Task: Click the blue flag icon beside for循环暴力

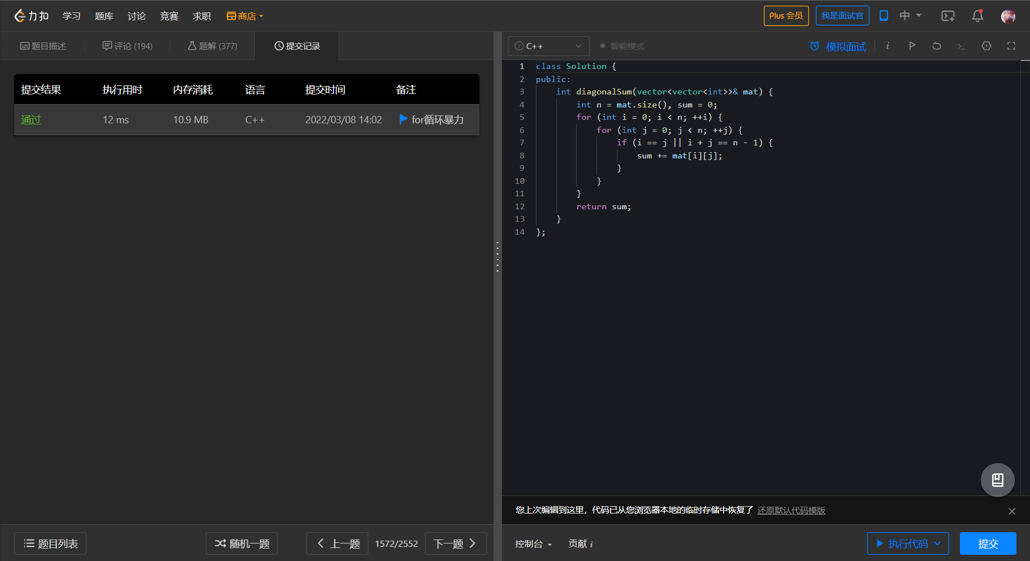Action: pos(403,119)
